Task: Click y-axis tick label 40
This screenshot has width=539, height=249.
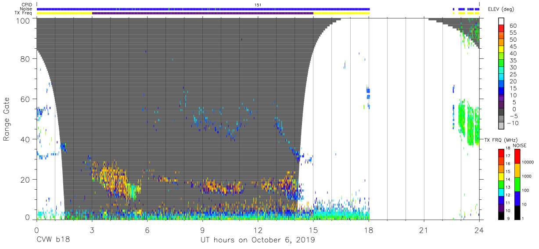Action: 26,139
